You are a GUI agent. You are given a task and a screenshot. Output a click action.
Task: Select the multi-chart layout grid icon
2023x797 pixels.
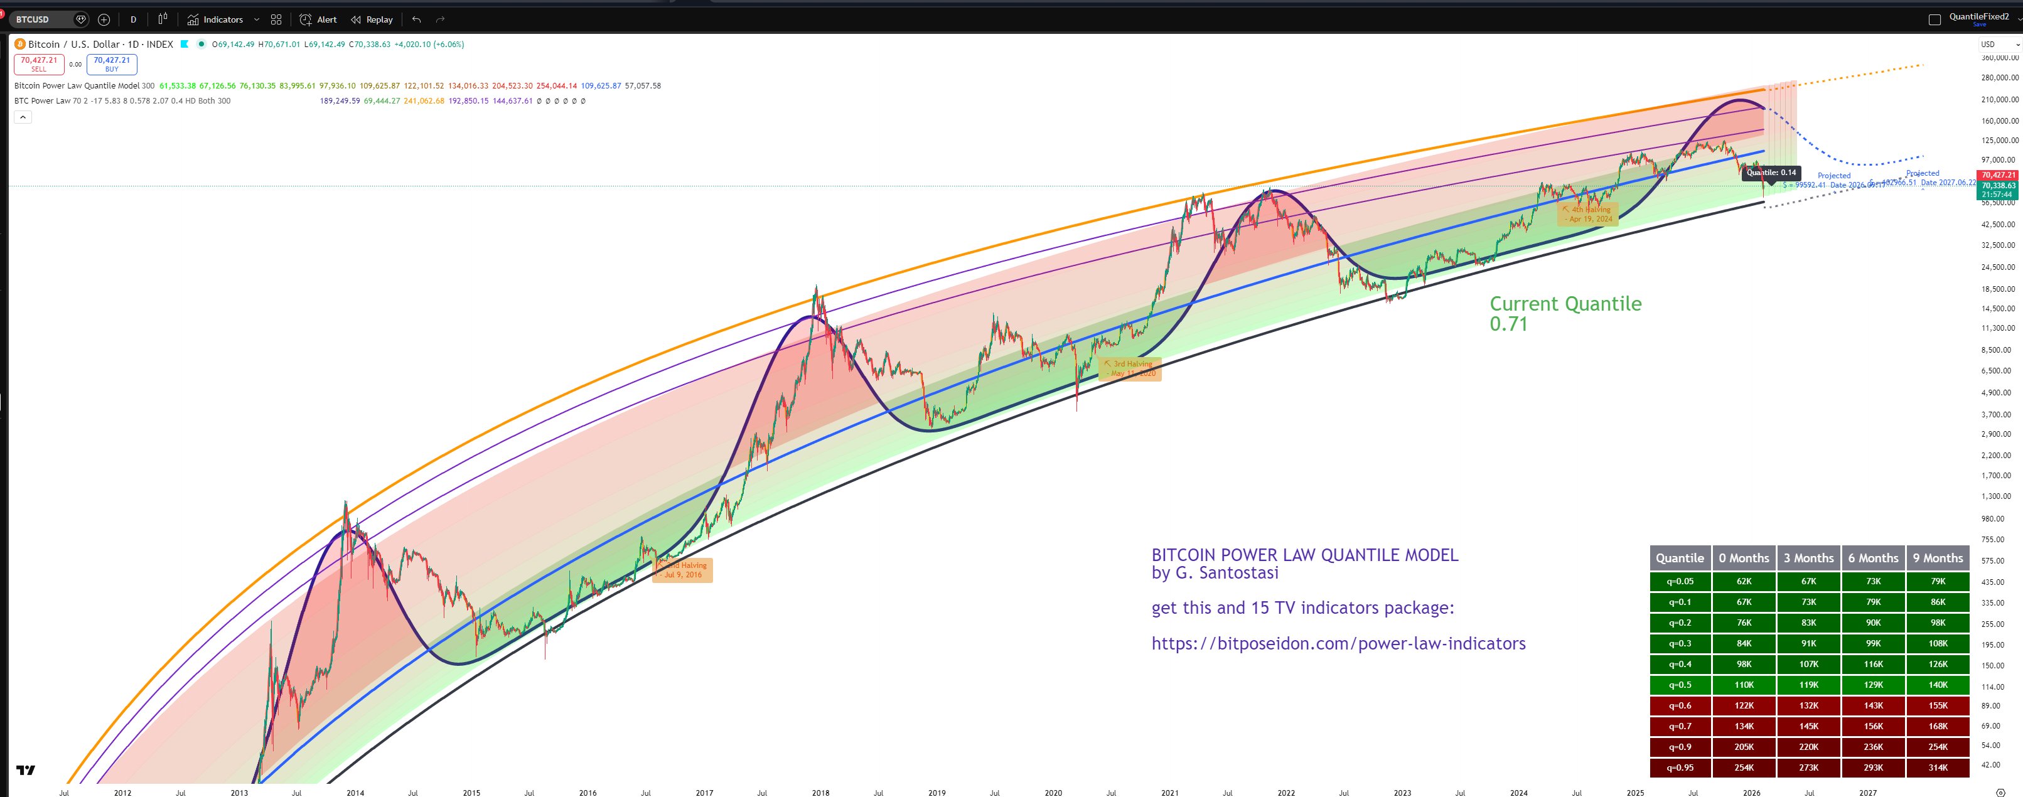coord(276,19)
